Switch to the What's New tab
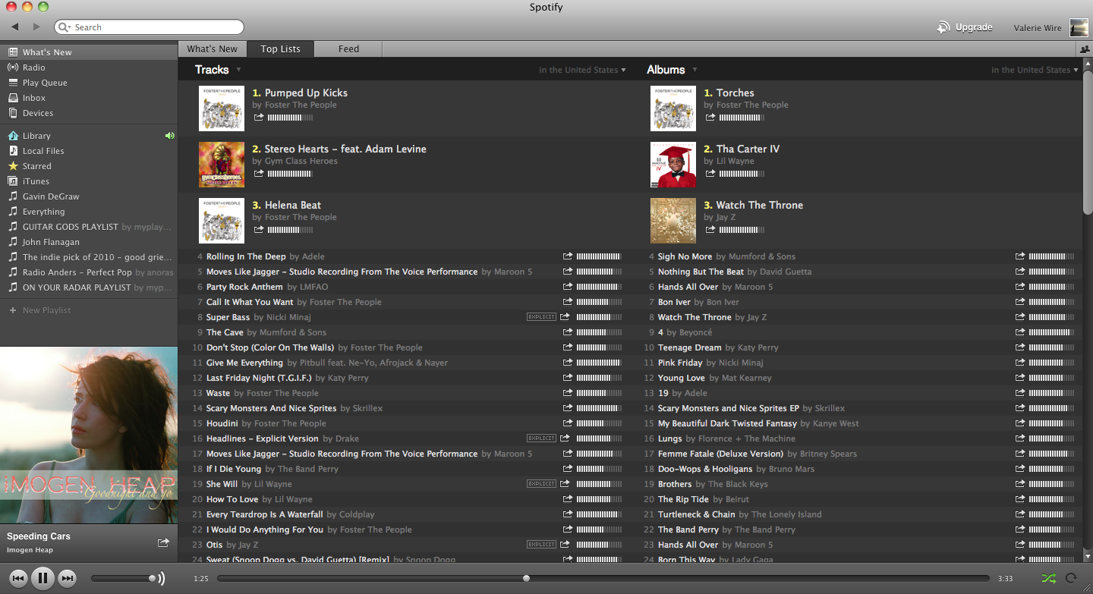Screen dimensions: 1093x594 coord(213,49)
